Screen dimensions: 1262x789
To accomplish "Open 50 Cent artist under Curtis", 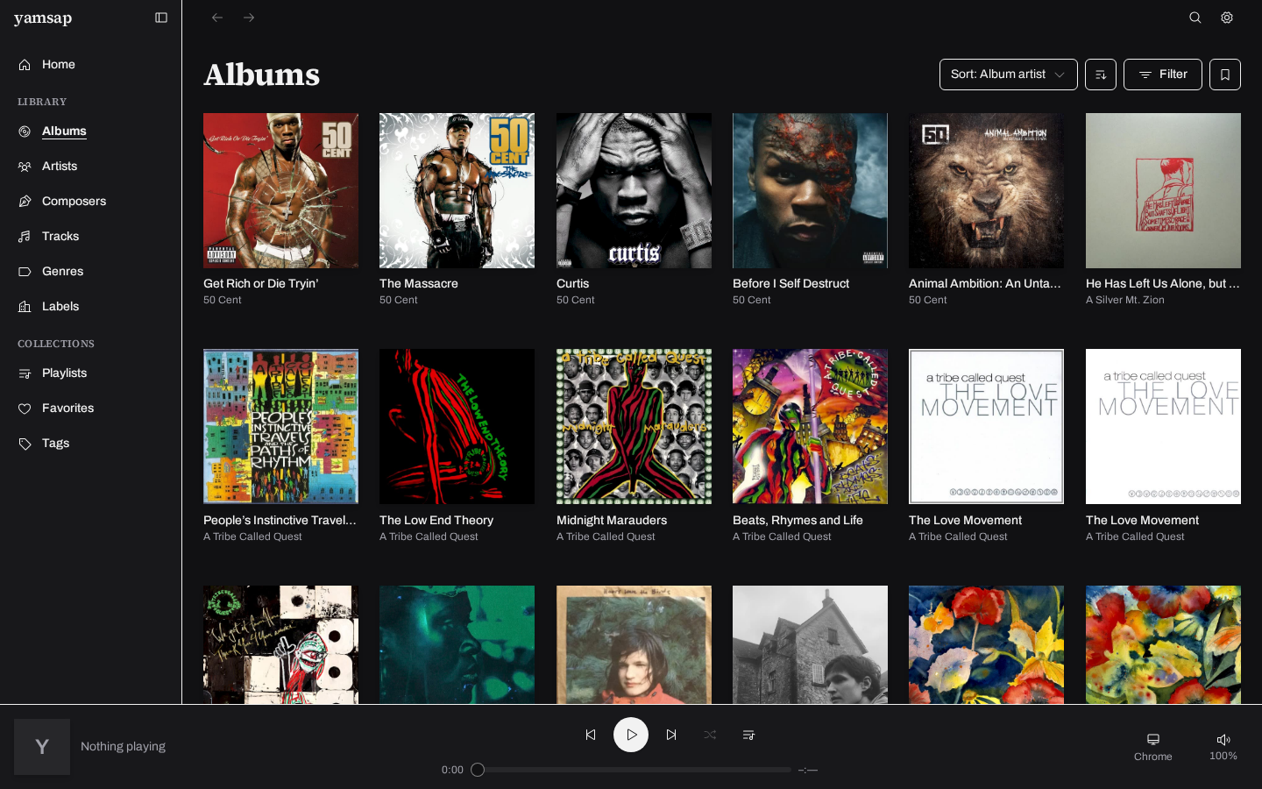I will pyautogui.click(x=575, y=300).
